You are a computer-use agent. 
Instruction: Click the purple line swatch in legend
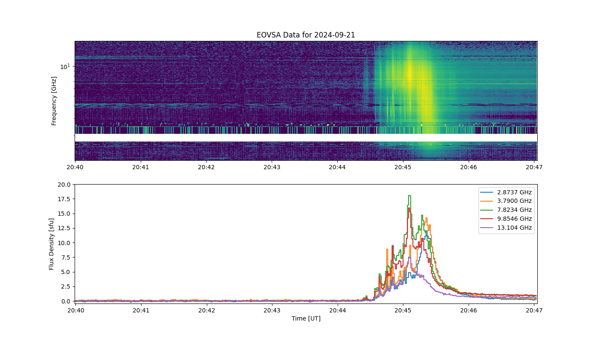point(487,228)
